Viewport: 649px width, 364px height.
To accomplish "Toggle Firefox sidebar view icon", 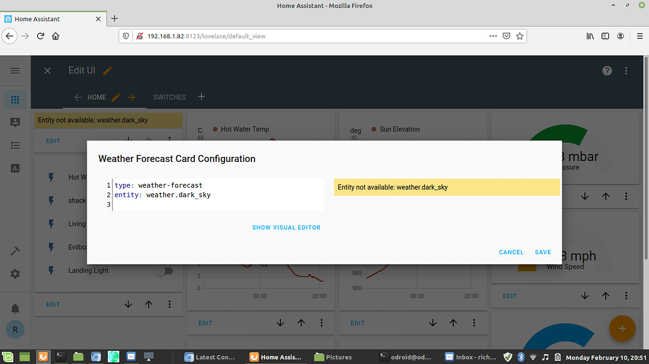I will (x=605, y=36).
